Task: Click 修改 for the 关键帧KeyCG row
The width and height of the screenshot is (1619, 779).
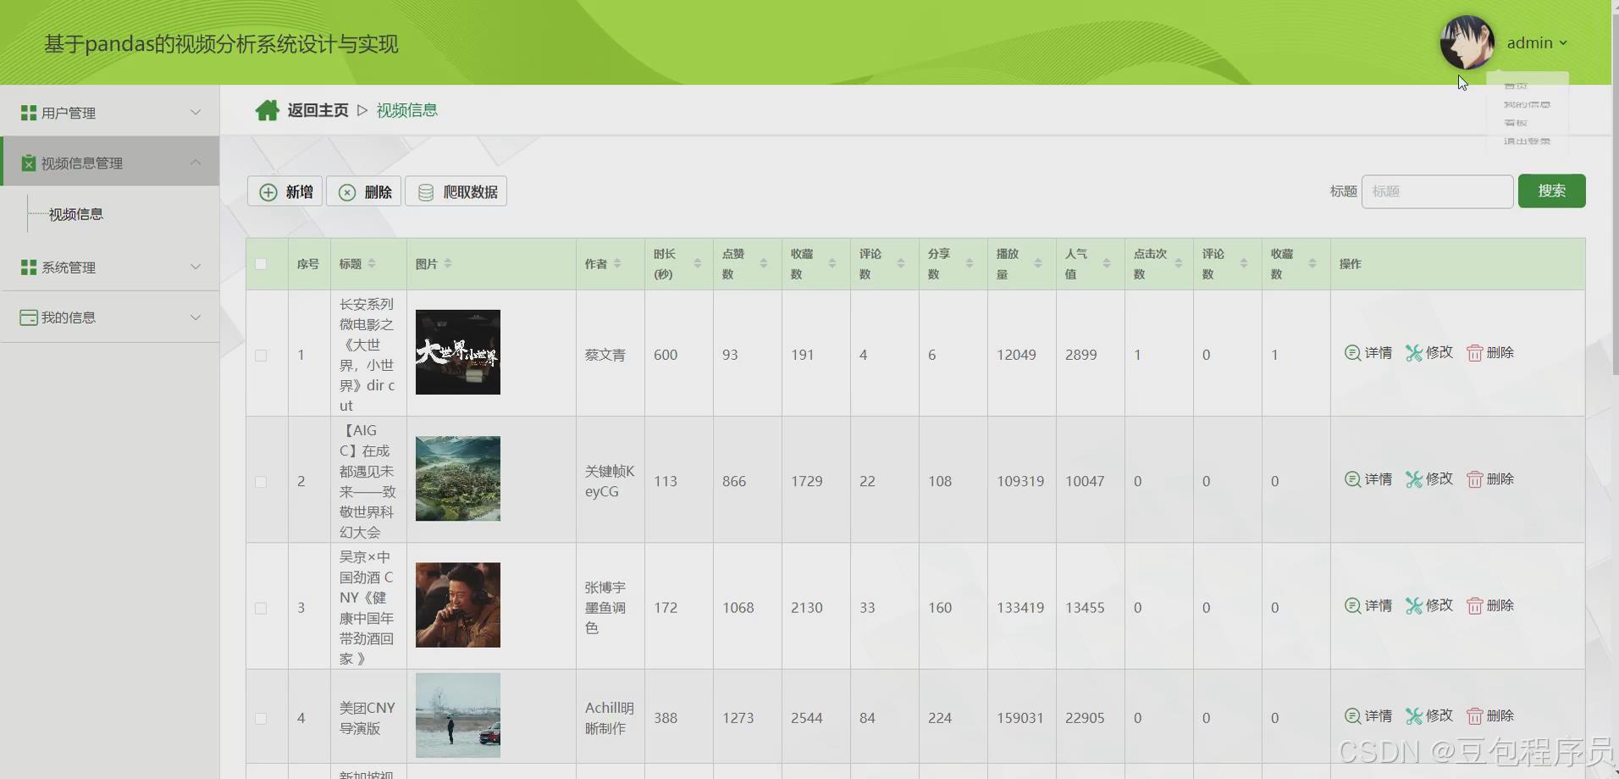Action: (x=1429, y=479)
